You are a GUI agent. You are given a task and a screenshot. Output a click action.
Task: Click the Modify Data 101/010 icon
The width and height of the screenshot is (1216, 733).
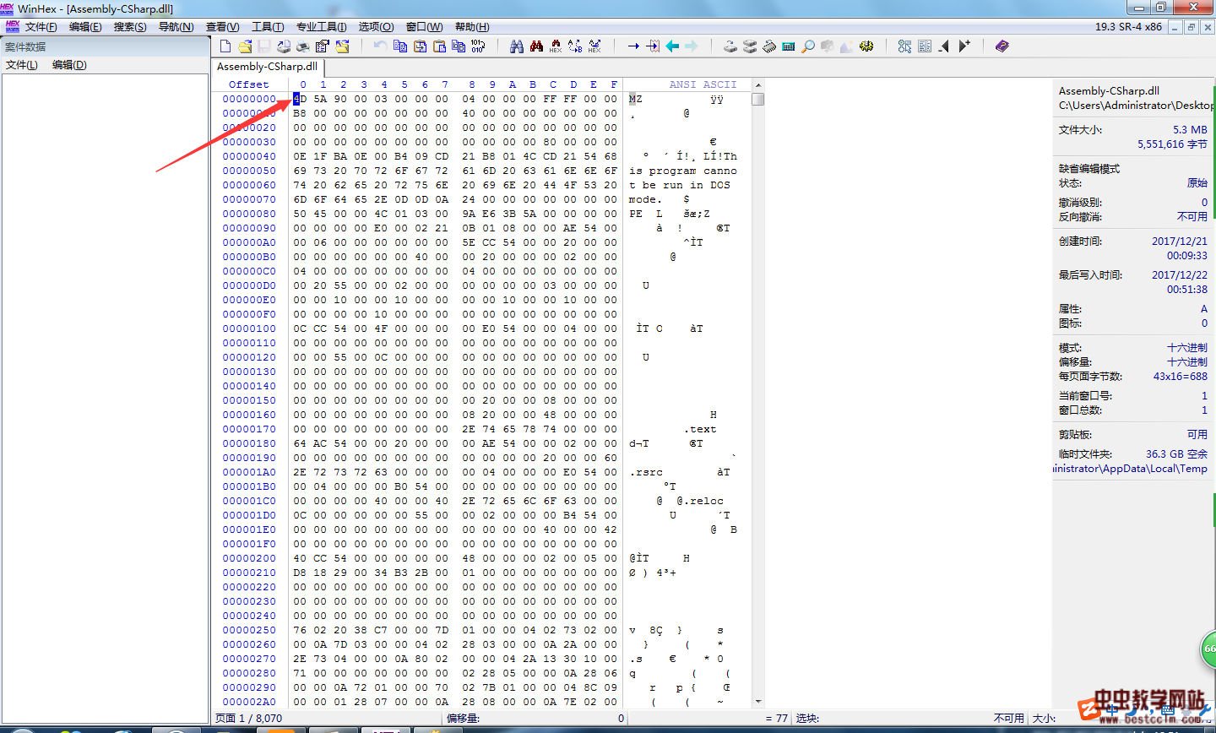(x=478, y=46)
